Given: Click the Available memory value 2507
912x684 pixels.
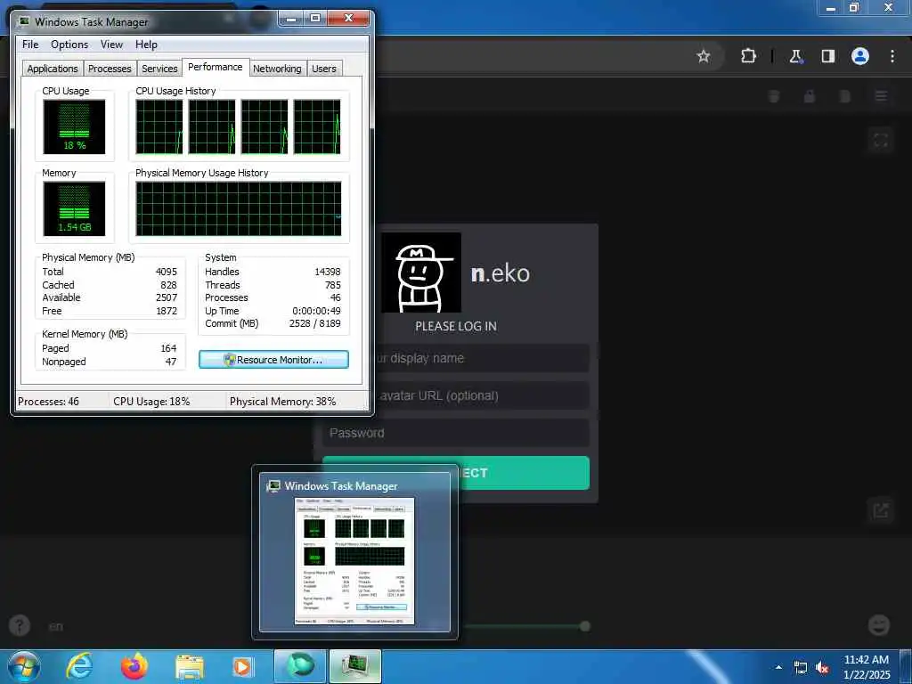Looking at the screenshot, I should (167, 297).
